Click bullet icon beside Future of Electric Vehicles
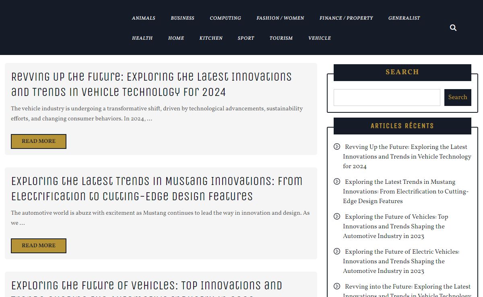Image resolution: width=483 pixels, height=297 pixels. coord(337,251)
